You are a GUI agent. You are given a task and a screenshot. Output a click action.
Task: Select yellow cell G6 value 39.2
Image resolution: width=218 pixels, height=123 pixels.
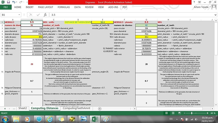(x=146, y=37)
